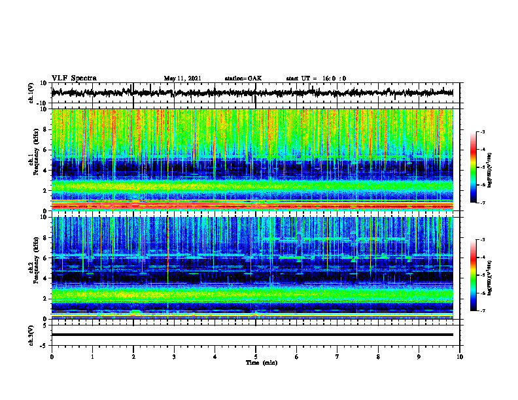Click time axis tick label "8"

378,357
